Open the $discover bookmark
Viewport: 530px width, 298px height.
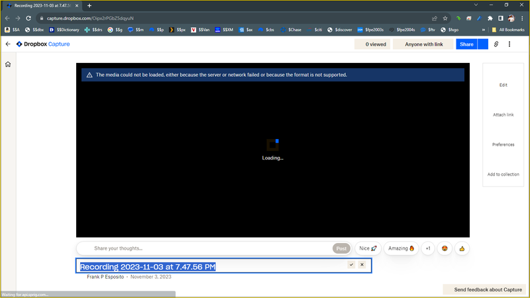tap(340, 30)
